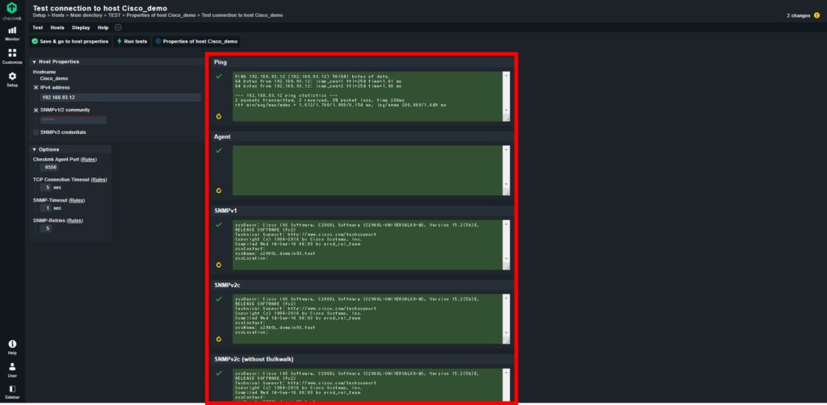
Task: Open Rules link for SNMP-Retries
Action: coord(75,221)
